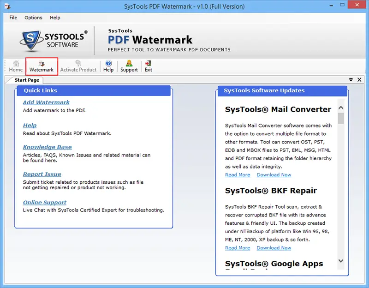Click 'Add watermark to the PDF.' text
The image size is (369, 288).
[x=54, y=110]
